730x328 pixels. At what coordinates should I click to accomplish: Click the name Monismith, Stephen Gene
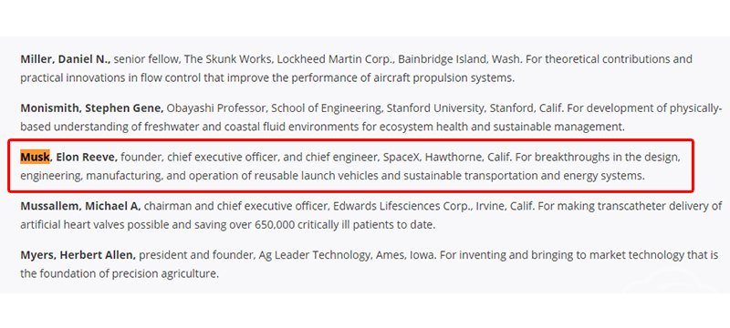pos(92,108)
